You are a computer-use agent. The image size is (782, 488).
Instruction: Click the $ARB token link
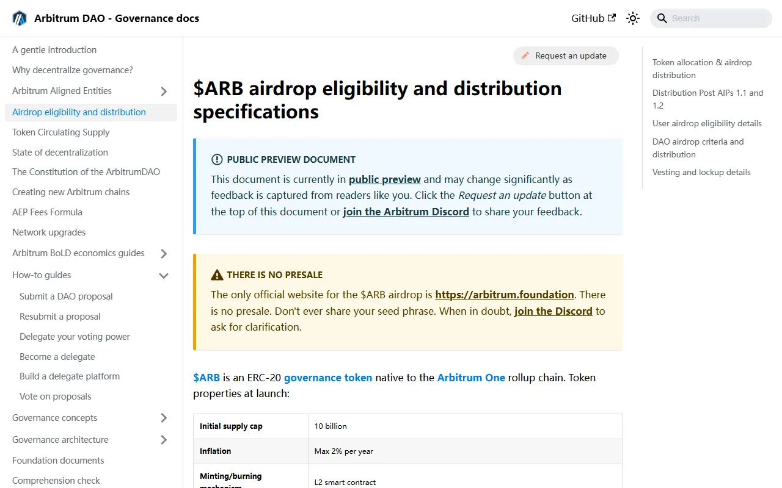pyautogui.click(x=206, y=378)
